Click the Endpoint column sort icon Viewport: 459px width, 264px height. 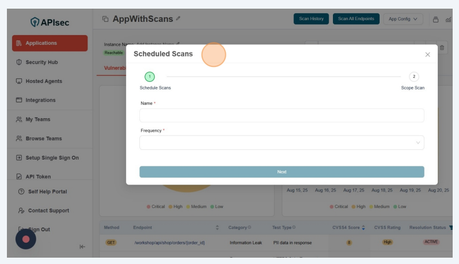pyautogui.click(x=217, y=228)
